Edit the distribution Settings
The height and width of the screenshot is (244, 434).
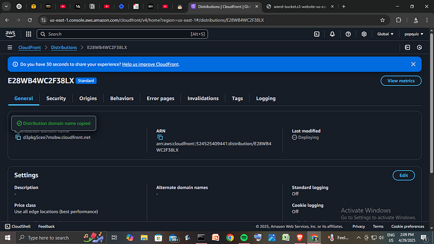404,175
